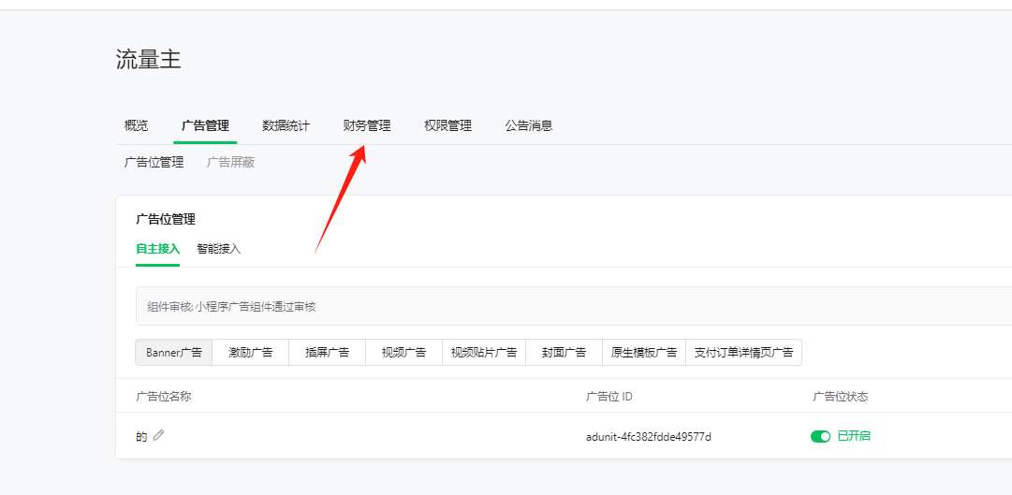Select the 自主接入 tab
This screenshot has height=495, width=1012.
tap(157, 249)
